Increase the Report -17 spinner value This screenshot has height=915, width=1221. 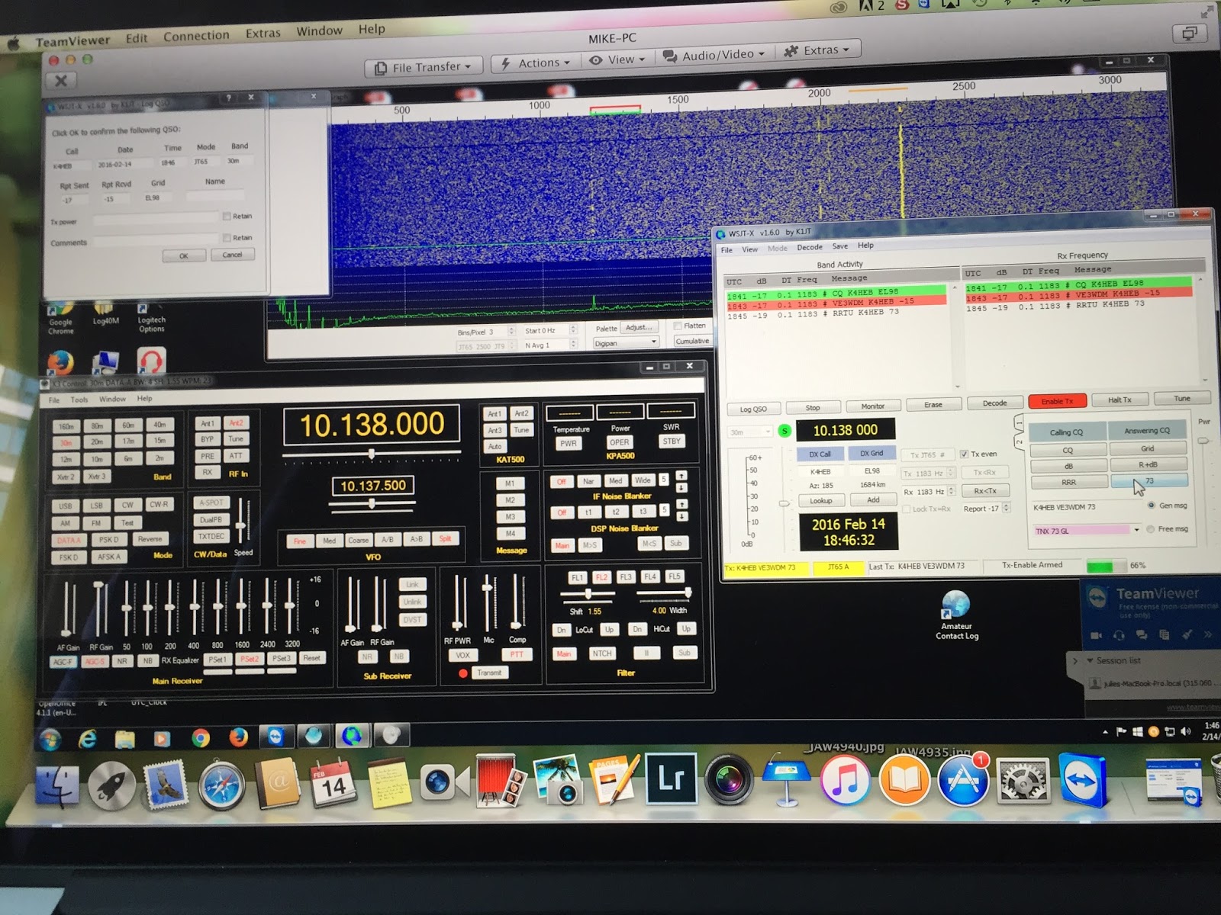[1007, 506]
